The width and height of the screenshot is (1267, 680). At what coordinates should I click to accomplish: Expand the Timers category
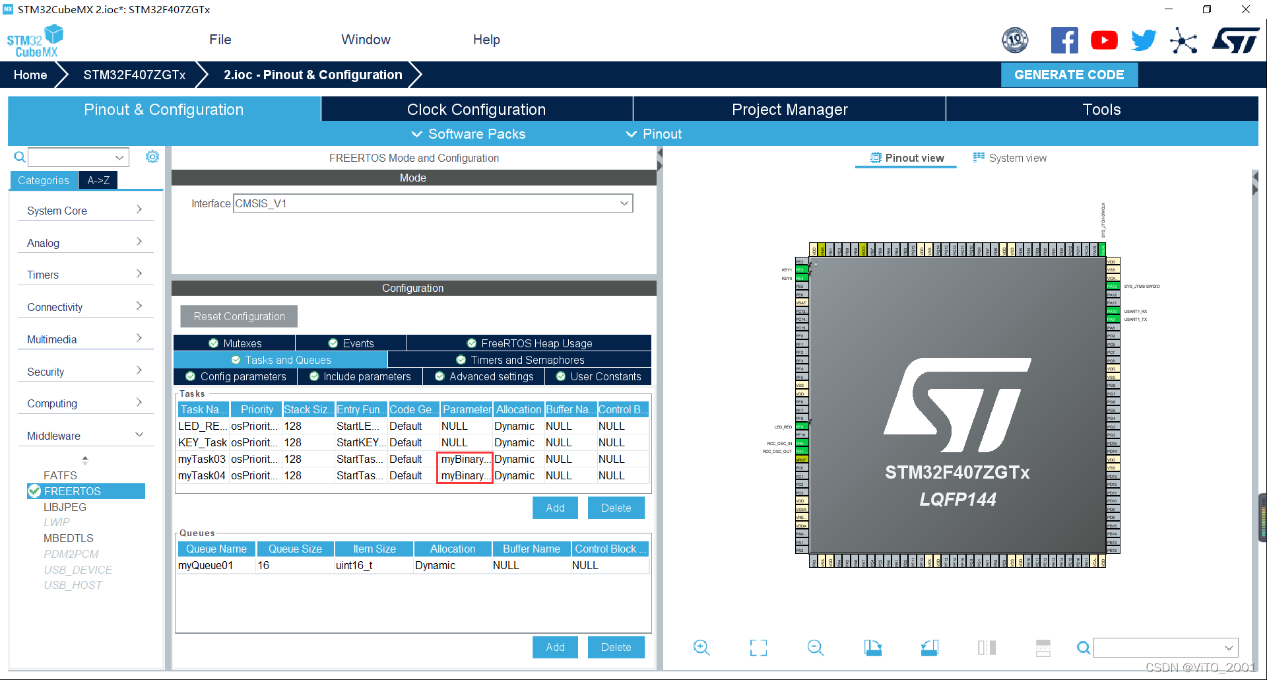(86, 275)
